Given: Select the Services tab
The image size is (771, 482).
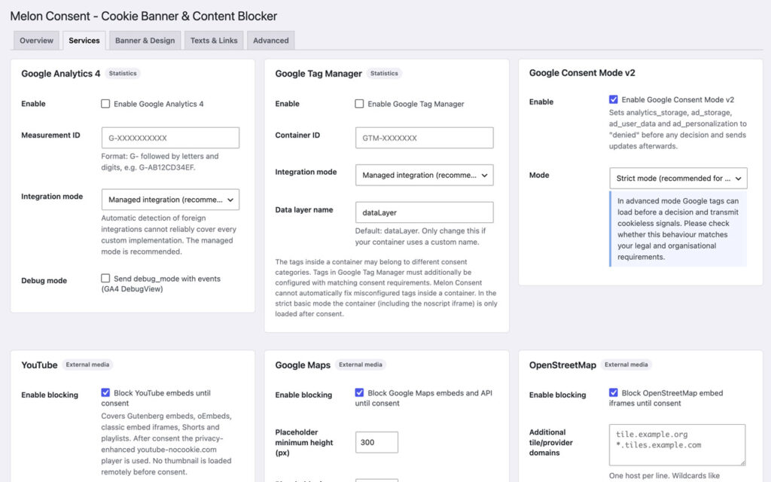Looking at the screenshot, I should 84,41.
